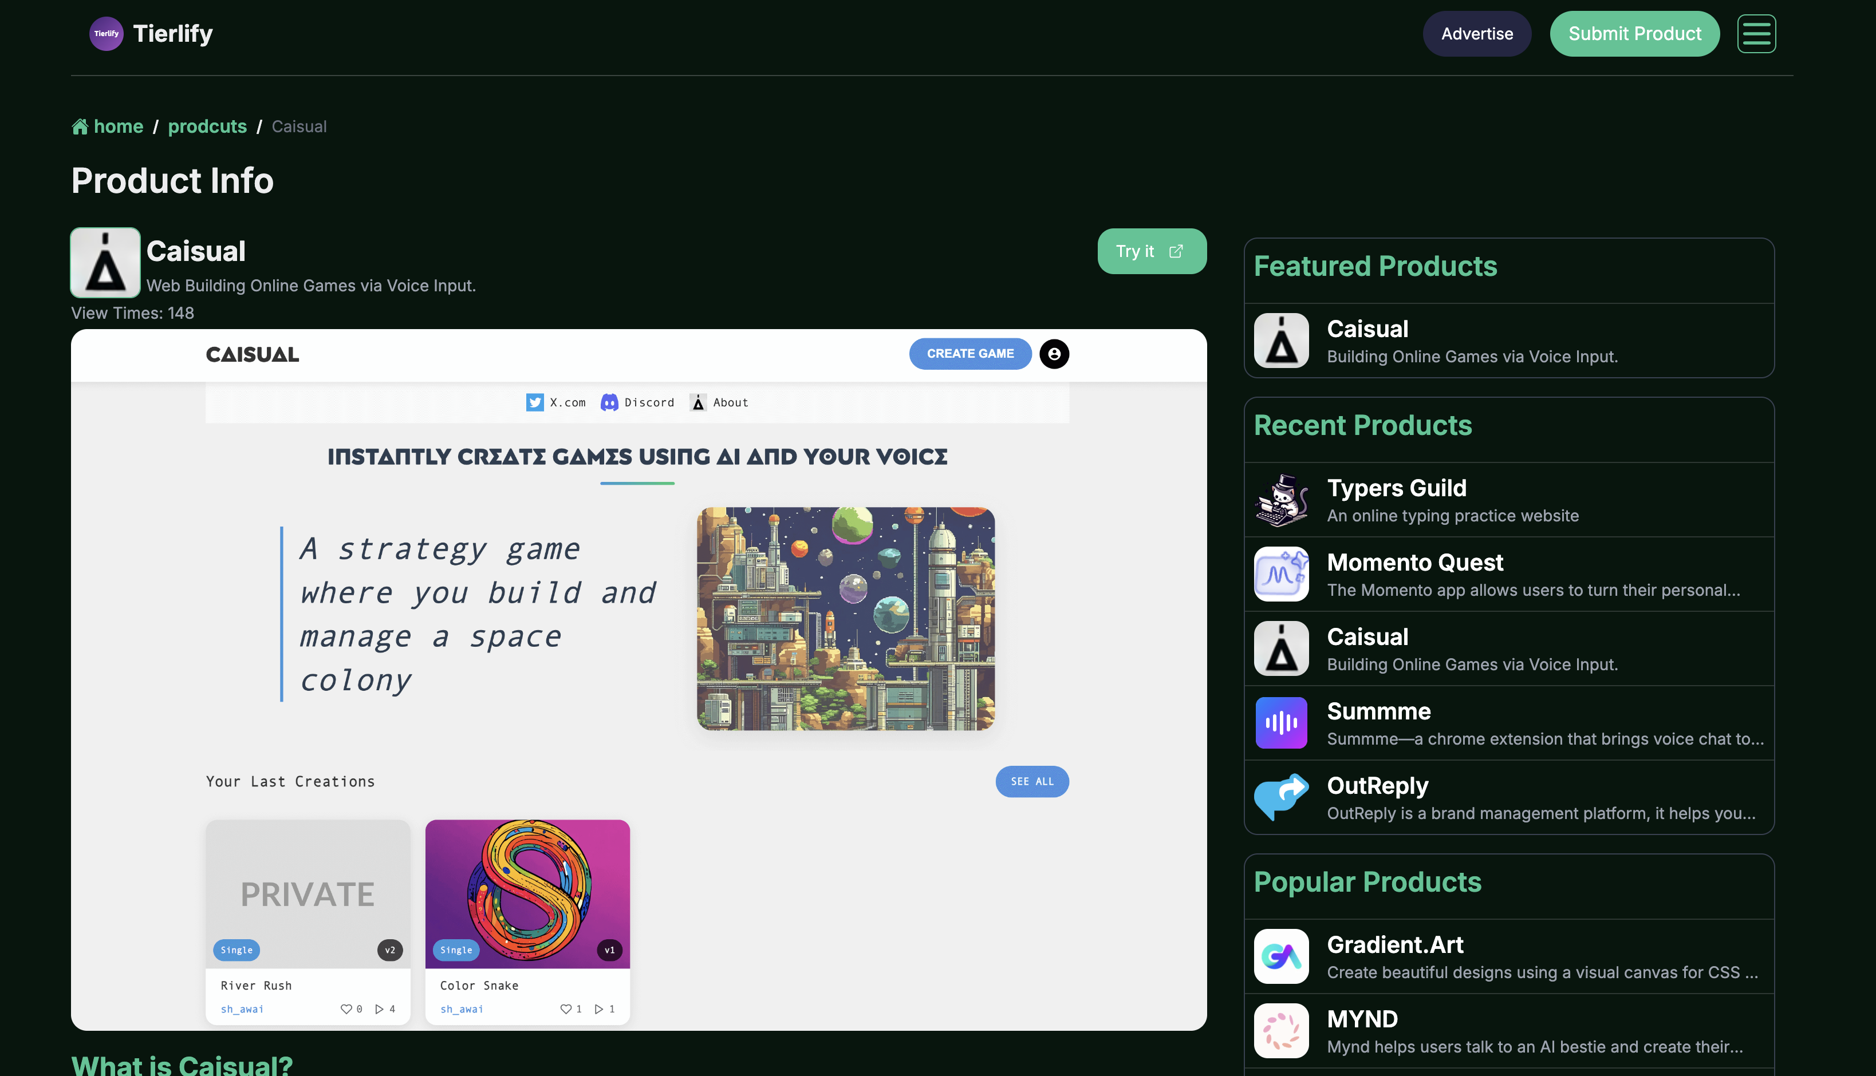
Task: Open the Typers Guild cat icon
Action: click(1281, 500)
